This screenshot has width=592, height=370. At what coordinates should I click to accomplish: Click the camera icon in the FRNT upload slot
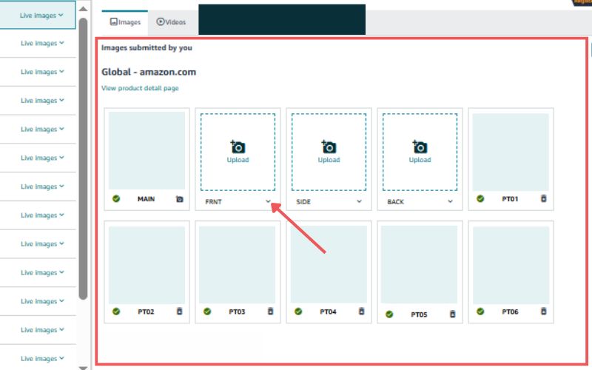(238, 147)
